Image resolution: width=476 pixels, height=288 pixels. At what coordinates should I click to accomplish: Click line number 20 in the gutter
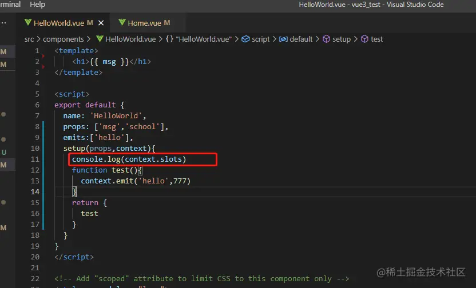tap(35, 257)
